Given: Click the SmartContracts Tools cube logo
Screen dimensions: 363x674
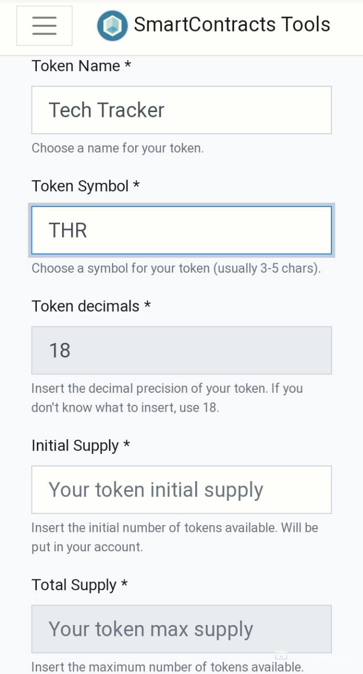Looking at the screenshot, I should [112, 26].
